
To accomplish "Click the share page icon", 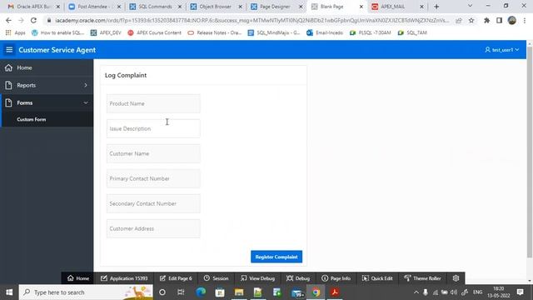I will (459, 20).
